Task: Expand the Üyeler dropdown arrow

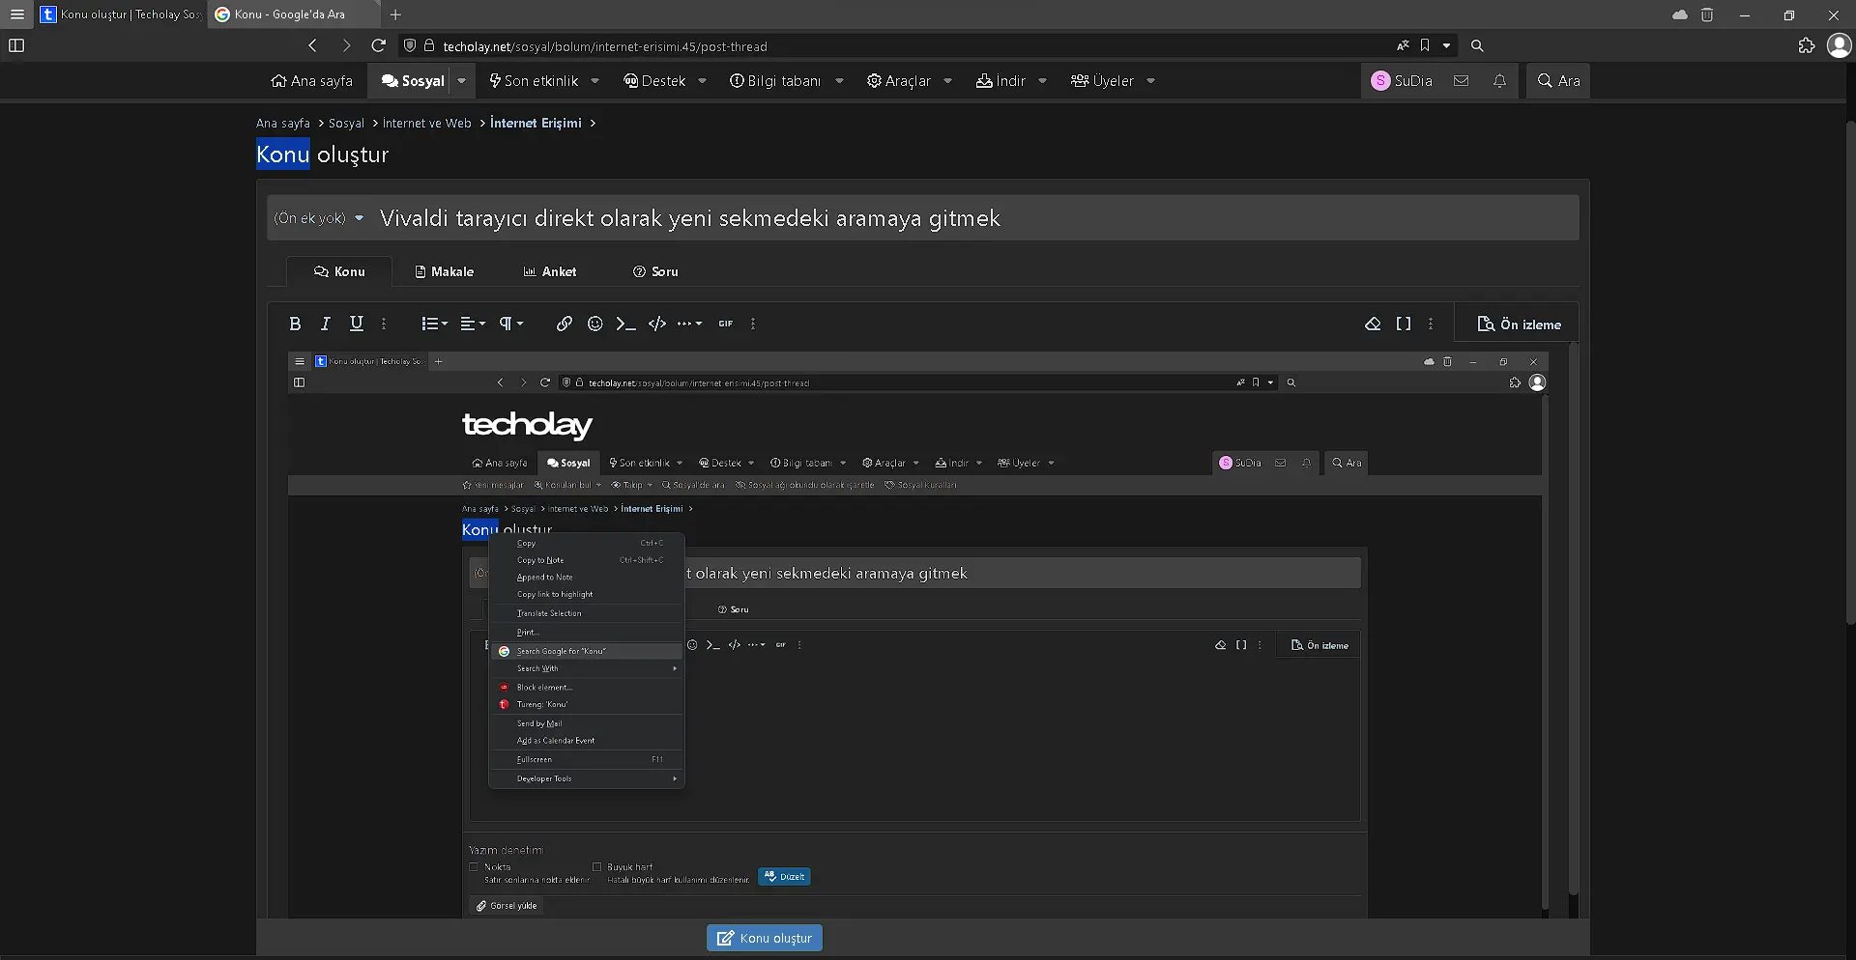Action: [x=1150, y=81]
